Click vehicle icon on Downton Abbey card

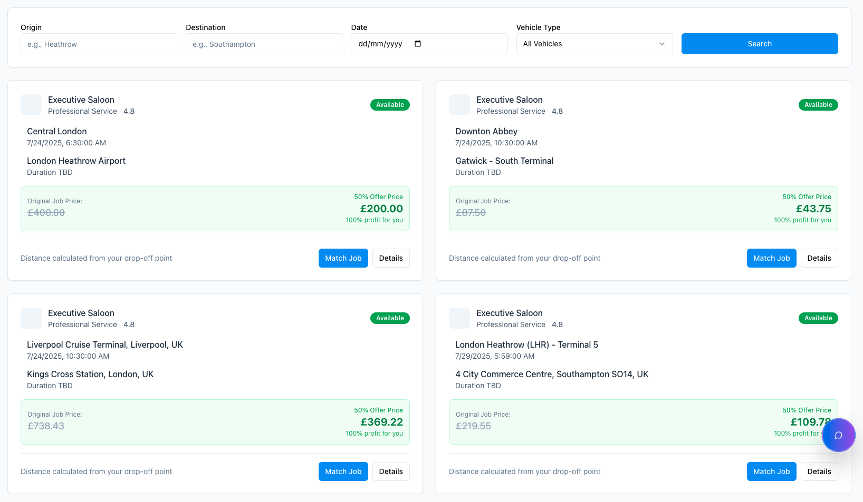[x=459, y=105]
